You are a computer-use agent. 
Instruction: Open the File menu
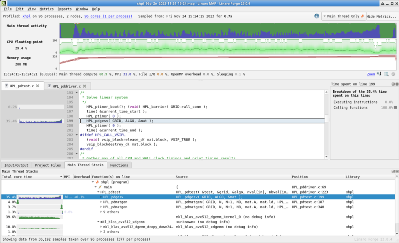pyautogui.click(x=8, y=9)
